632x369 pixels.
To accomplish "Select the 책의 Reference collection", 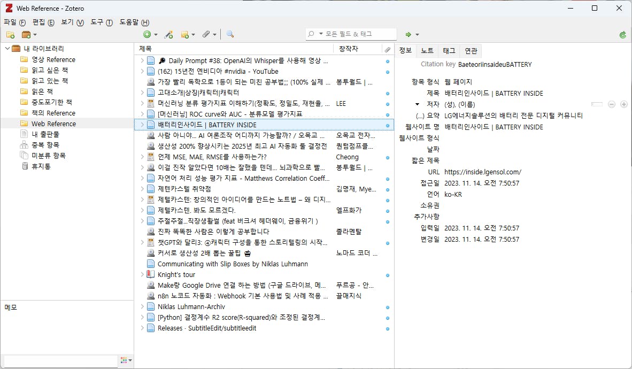I will click(53, 113).
